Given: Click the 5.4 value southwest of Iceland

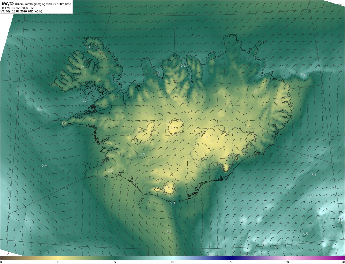Looking at the screenshot, I should [x=44, y=165].
